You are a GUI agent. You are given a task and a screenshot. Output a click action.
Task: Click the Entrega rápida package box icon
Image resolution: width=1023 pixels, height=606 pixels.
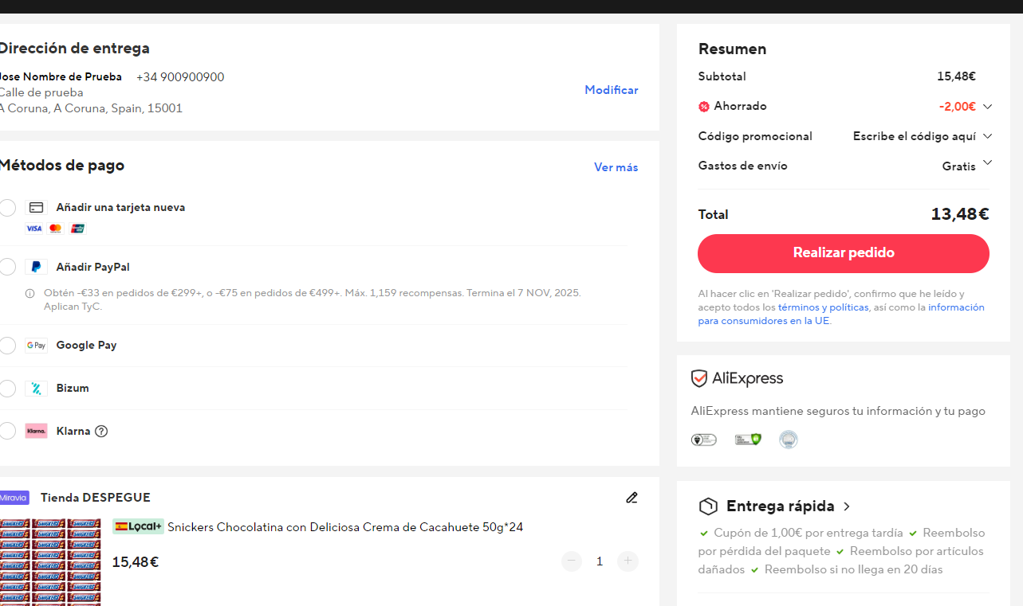click(x=708, y=506)
